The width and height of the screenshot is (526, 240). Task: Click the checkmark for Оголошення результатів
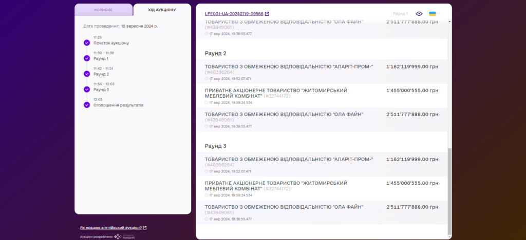pyautogui.click(x=87, y=104)
